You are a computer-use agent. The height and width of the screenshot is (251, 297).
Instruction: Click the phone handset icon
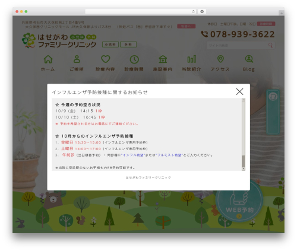(204, 34)
